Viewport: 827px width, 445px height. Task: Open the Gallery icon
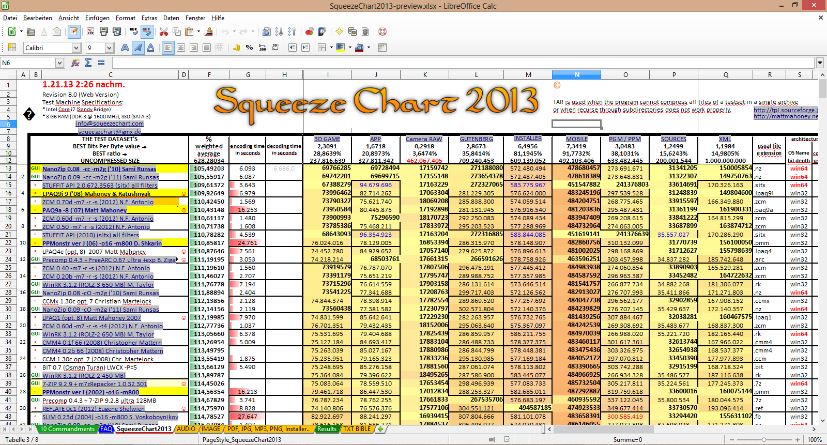[x=353, y=32]
